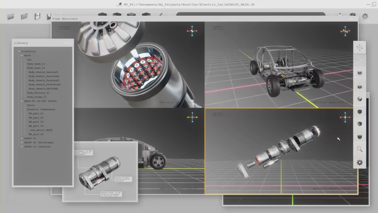Open the first folder icon in top toolbar
This screenshot has height=213, width=378.
click(10, 16)
